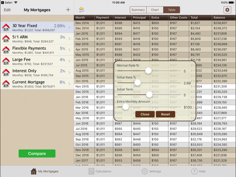Viewport: 236px width, 177px height.
Task: Click the Interest column header
Action: pyautogui.click(x=122, y=18)
